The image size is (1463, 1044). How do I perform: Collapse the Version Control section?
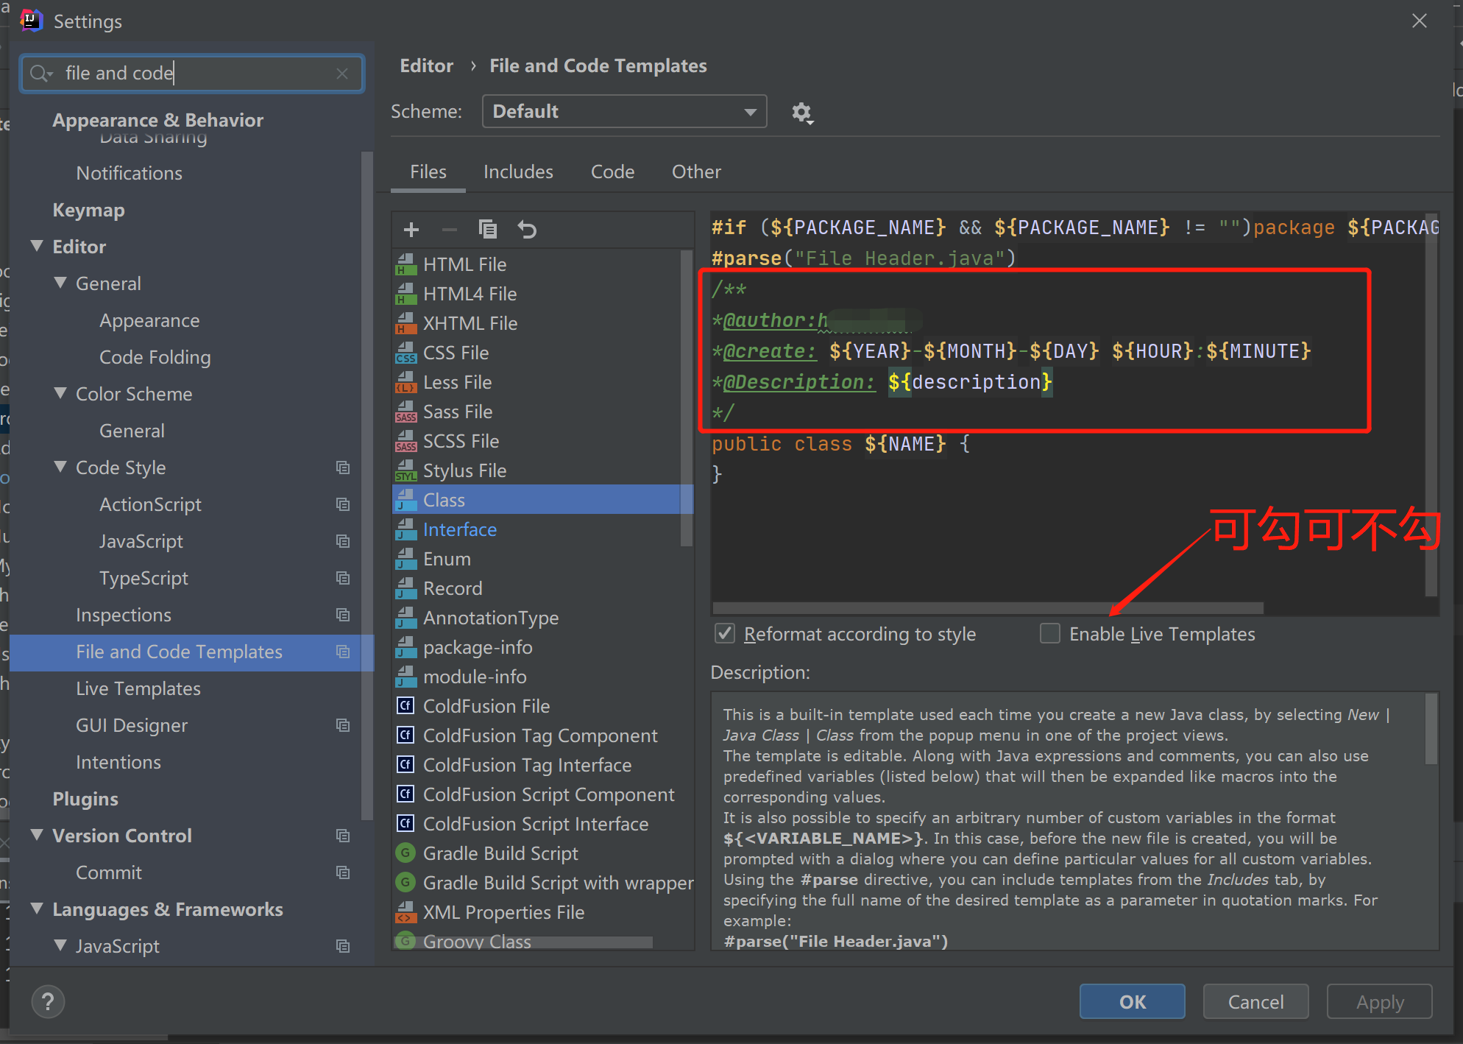coord(37,836)
